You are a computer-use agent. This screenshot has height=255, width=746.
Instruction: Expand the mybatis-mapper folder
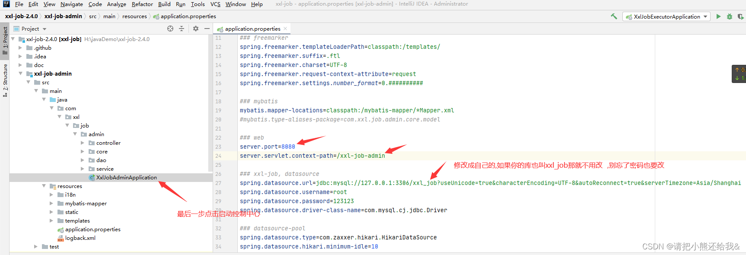coord(51,203)
